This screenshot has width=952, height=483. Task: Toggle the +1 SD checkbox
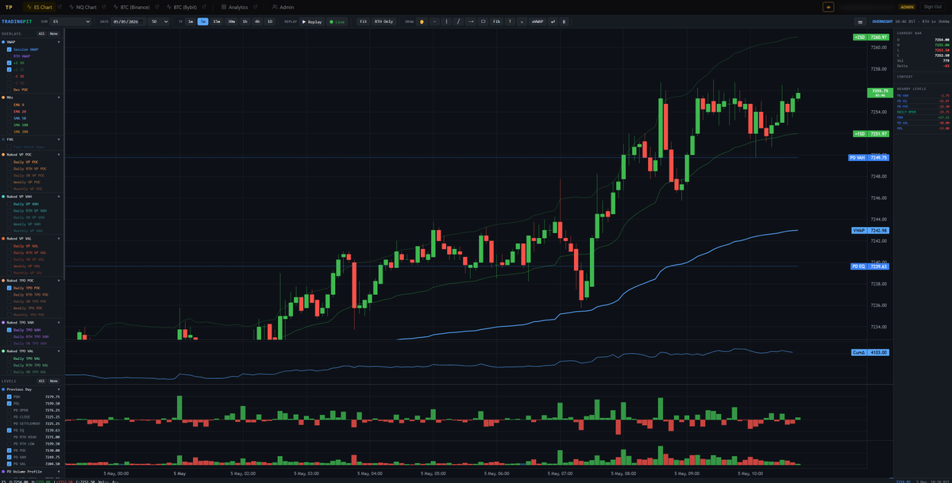click(x=9, y=63)
